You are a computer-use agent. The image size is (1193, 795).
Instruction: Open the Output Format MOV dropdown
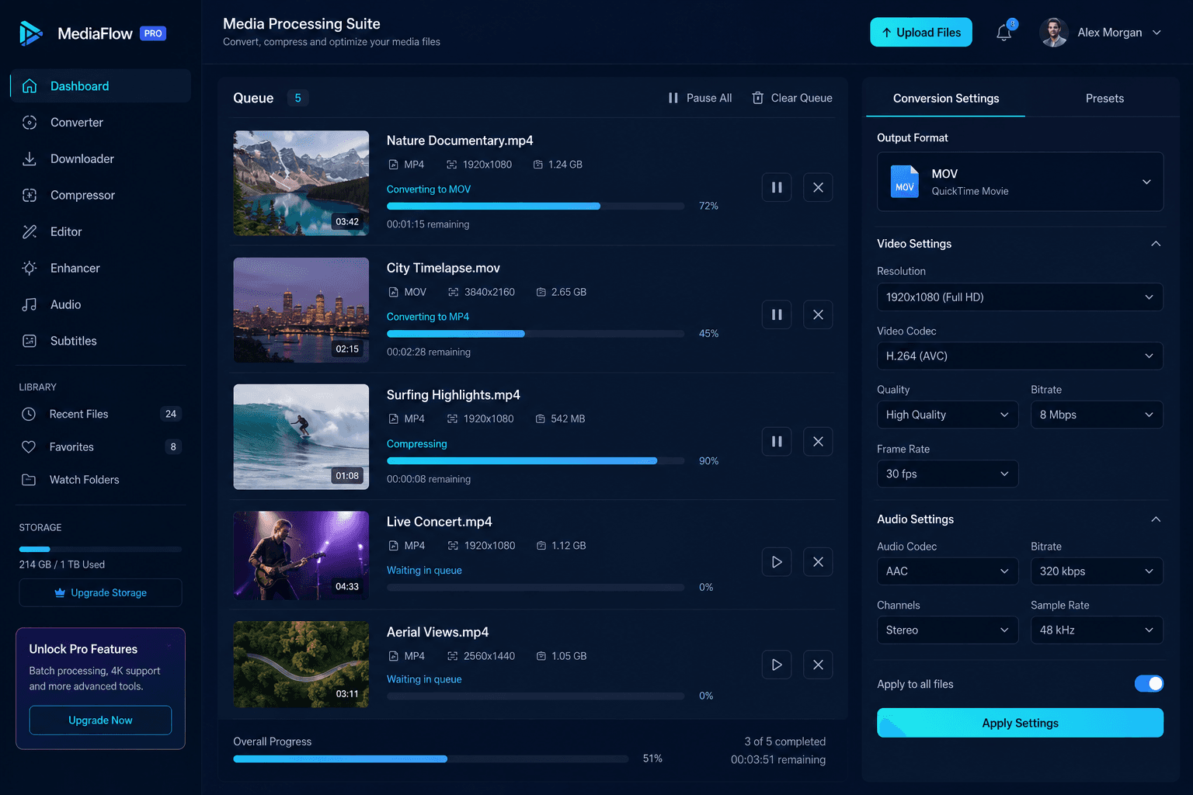(1020, 182)
